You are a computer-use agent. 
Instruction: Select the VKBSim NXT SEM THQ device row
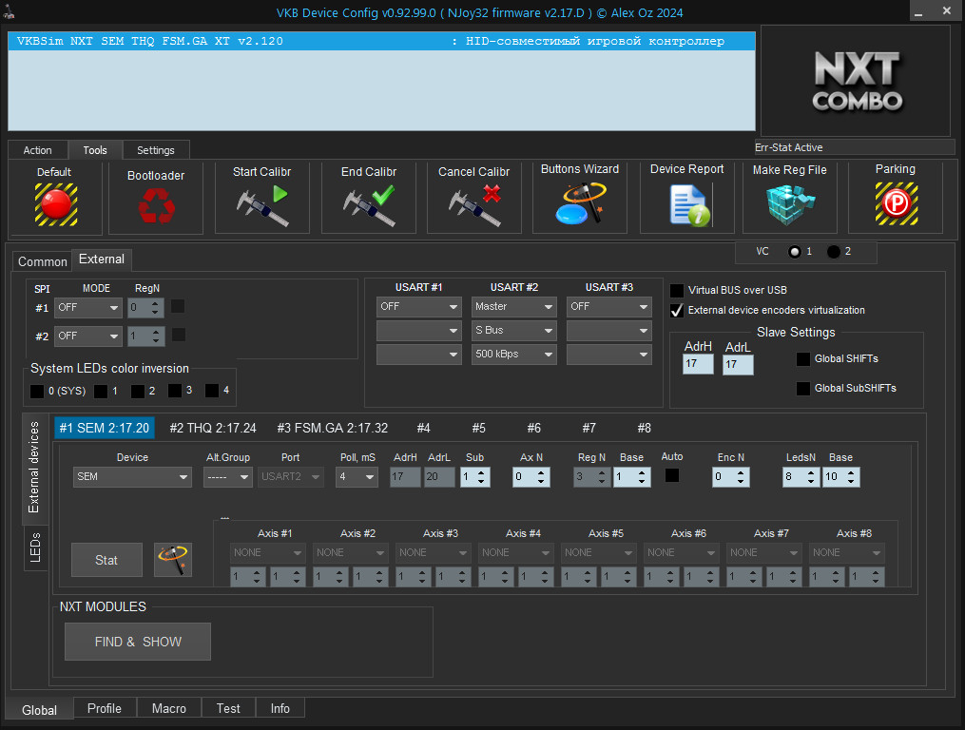coord(381,41)
